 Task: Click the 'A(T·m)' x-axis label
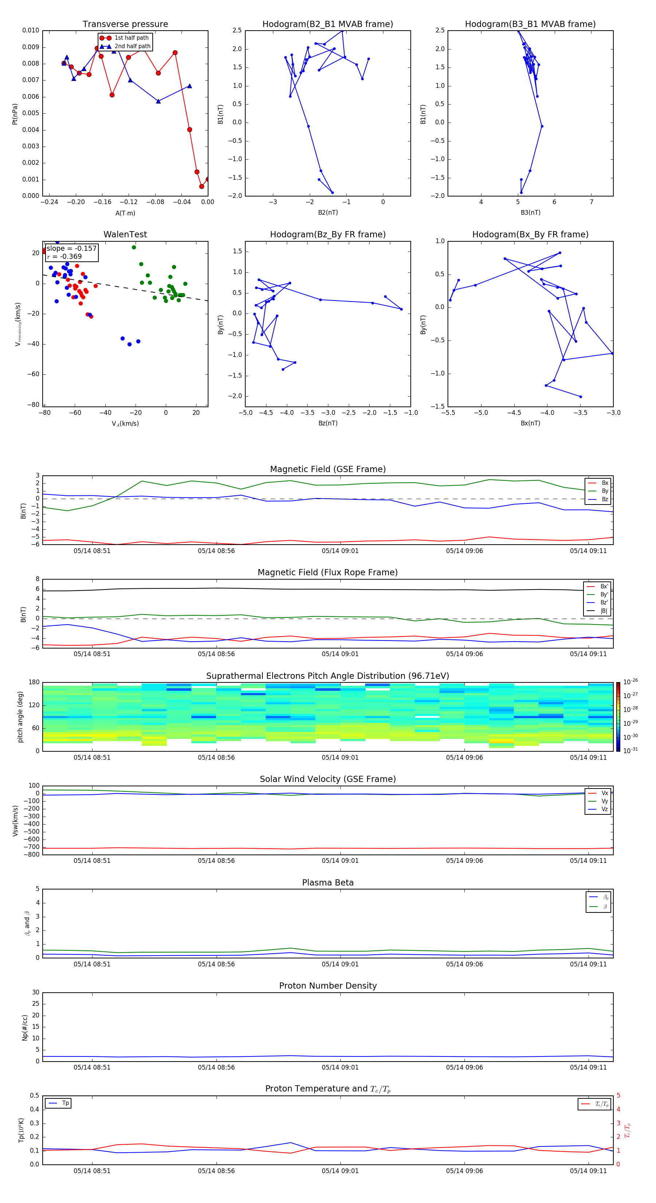[125, 213]
